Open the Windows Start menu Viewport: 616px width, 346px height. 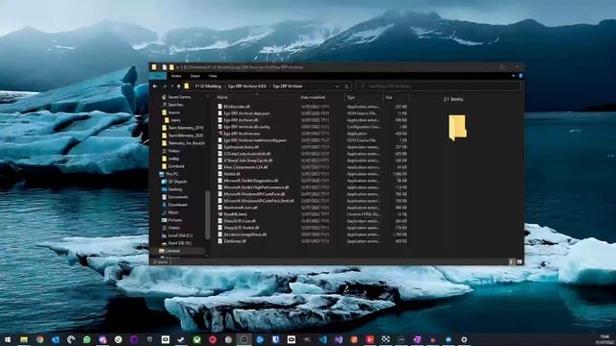(8, 339)
